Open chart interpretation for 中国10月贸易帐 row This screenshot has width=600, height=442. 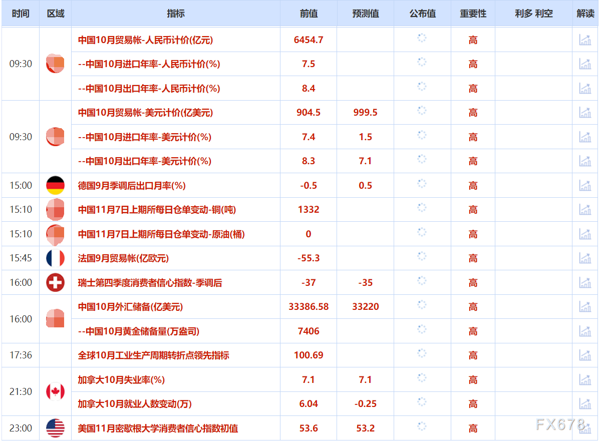585,40
